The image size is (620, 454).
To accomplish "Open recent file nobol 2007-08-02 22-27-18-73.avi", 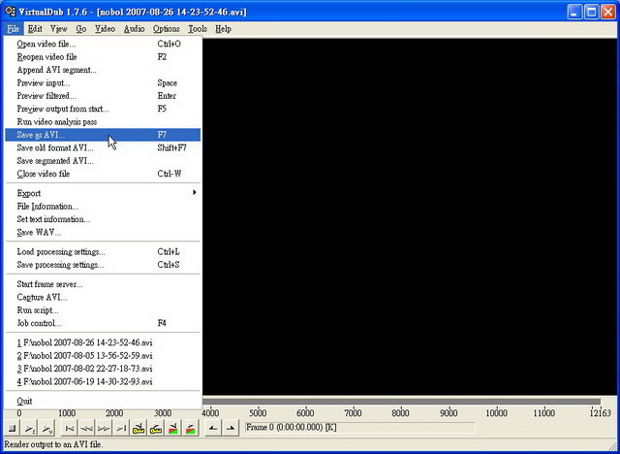I will coord(103,369).
